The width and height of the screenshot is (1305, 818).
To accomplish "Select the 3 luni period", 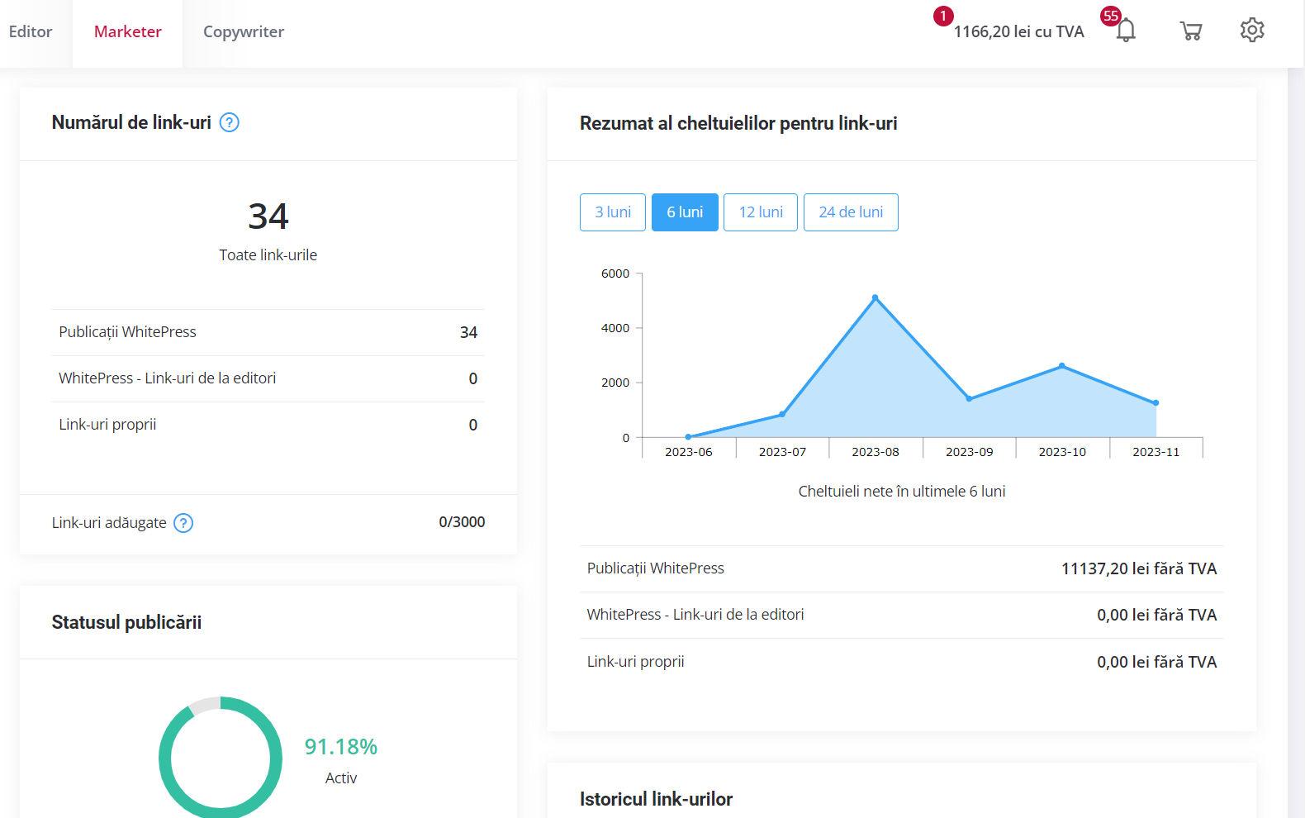I will click(613, 212).
